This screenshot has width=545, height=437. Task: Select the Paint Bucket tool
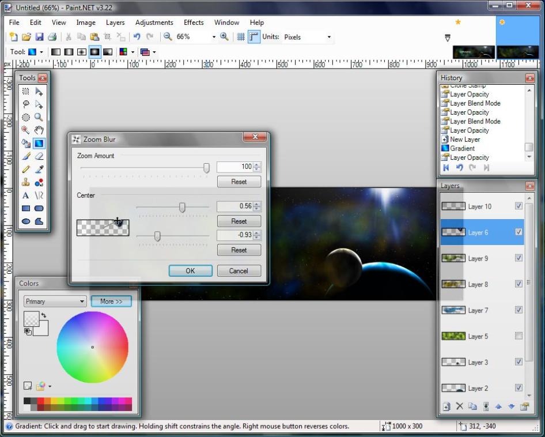pyautogui.click(x=26, y=144)
